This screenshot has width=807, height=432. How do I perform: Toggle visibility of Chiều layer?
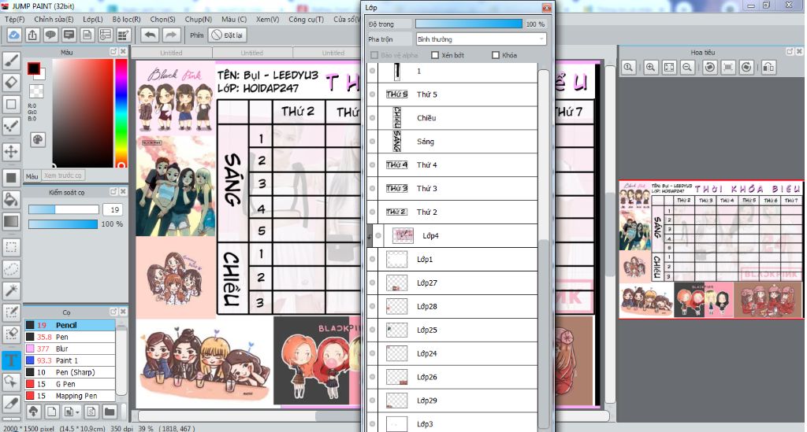[373, 117]
